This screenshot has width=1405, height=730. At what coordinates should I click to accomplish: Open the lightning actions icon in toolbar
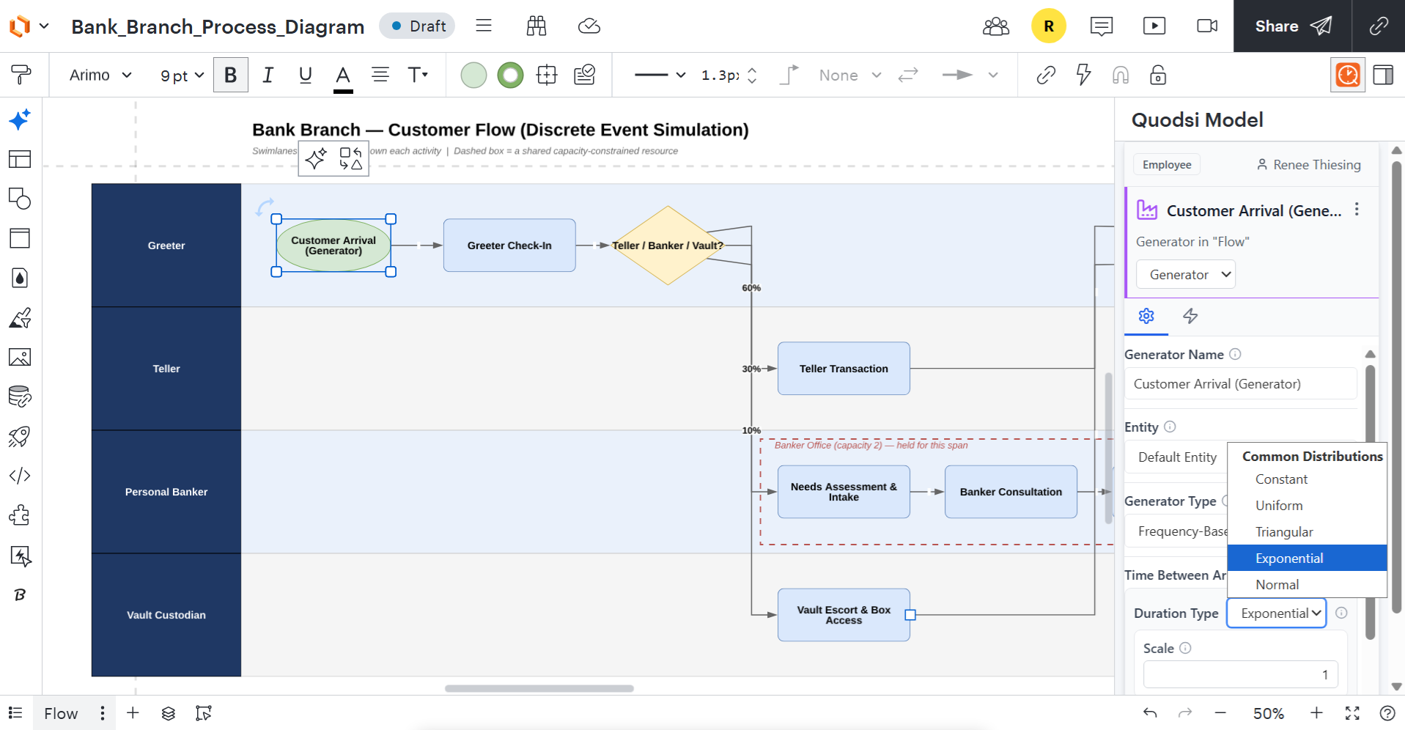(1083, 75)
